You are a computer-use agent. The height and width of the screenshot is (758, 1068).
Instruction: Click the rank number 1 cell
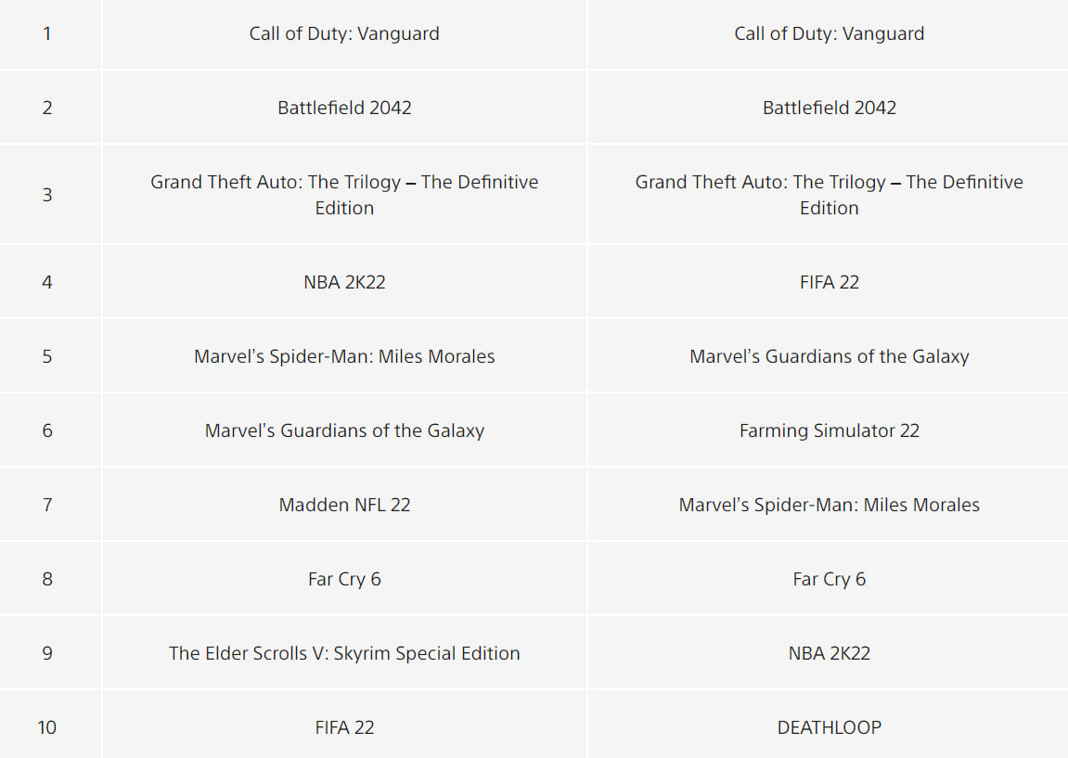pyautogui.click(x=47, y=34)
